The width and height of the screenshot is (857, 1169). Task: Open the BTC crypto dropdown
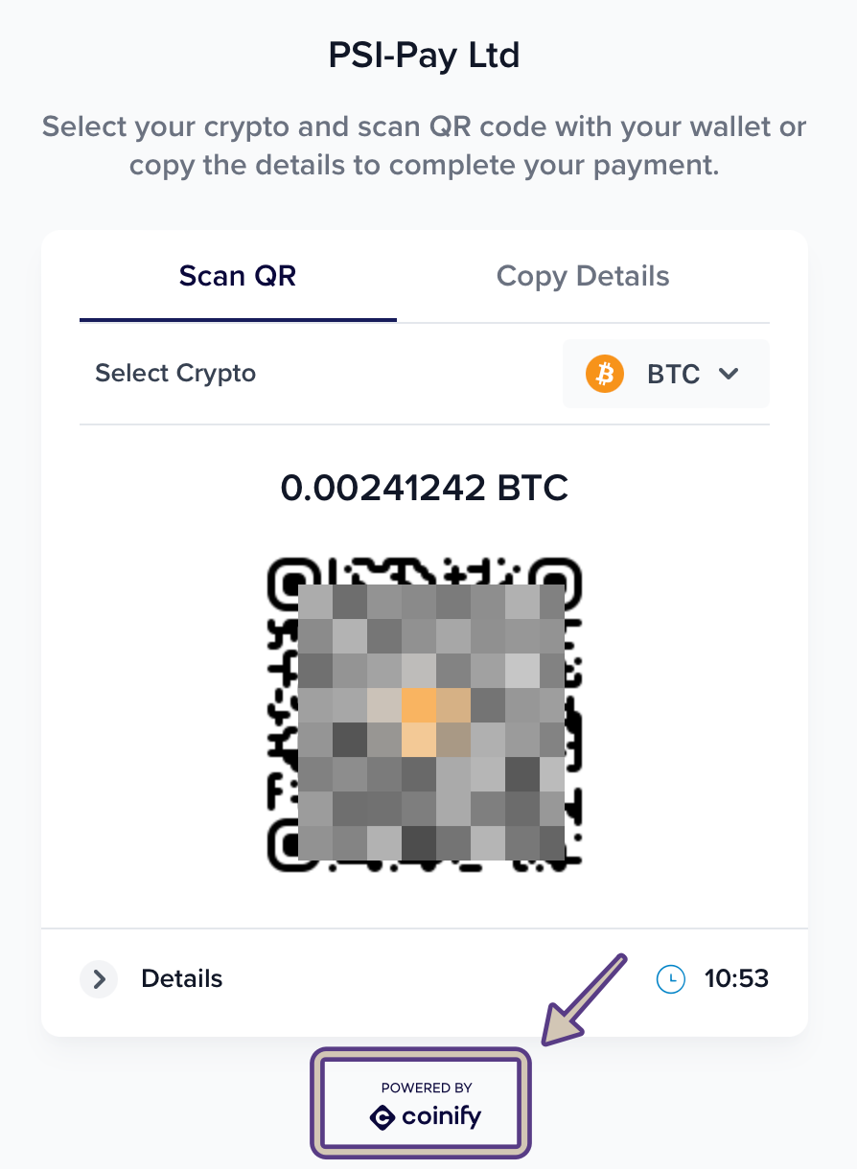coord(666,374)
